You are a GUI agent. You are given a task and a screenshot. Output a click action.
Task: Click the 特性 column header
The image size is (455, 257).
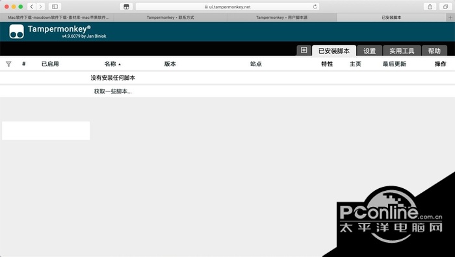[x=327, y=64]
